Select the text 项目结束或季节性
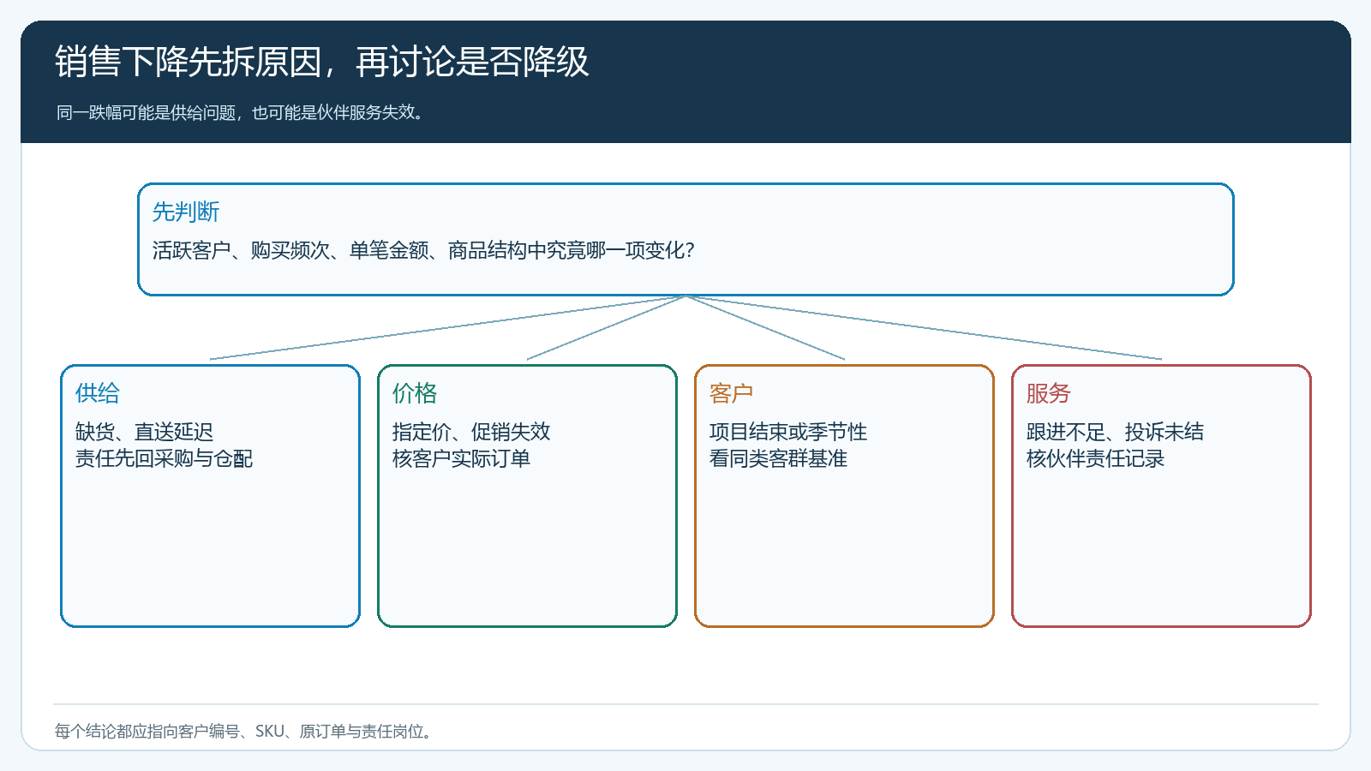Image resolution: width=1371 pixels, height=771 pixels. [788, 432]
